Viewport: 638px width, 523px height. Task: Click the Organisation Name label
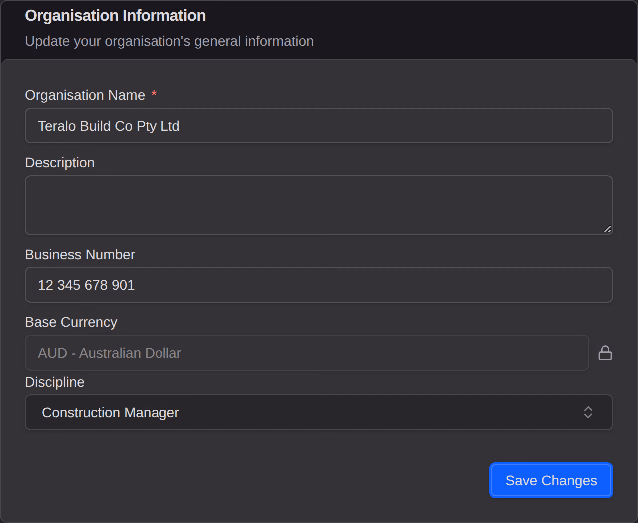click(x=85, y=95)
